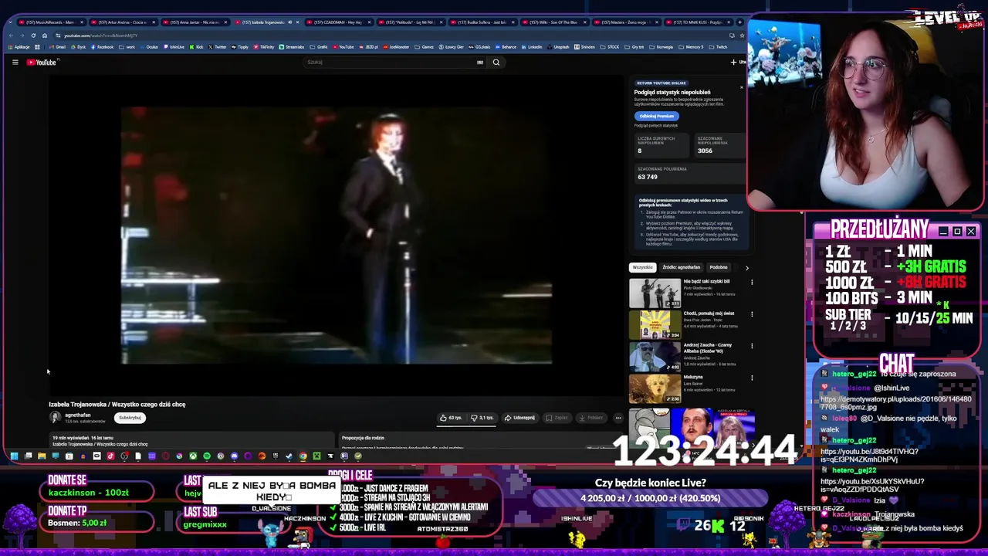Select the Źródło: agnethafan filter chip
988x556 pixels.
pos(682,267)
